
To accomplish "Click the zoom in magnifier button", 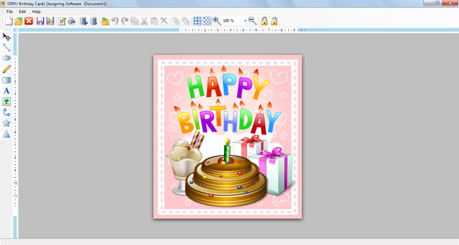I will pyautogui.click(x=217, y=21).
